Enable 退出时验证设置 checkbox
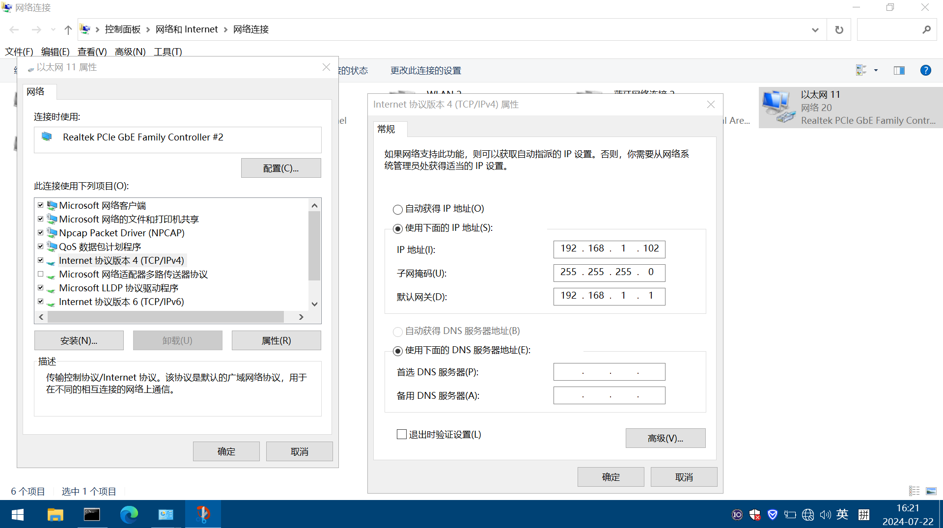 (402, 434)
